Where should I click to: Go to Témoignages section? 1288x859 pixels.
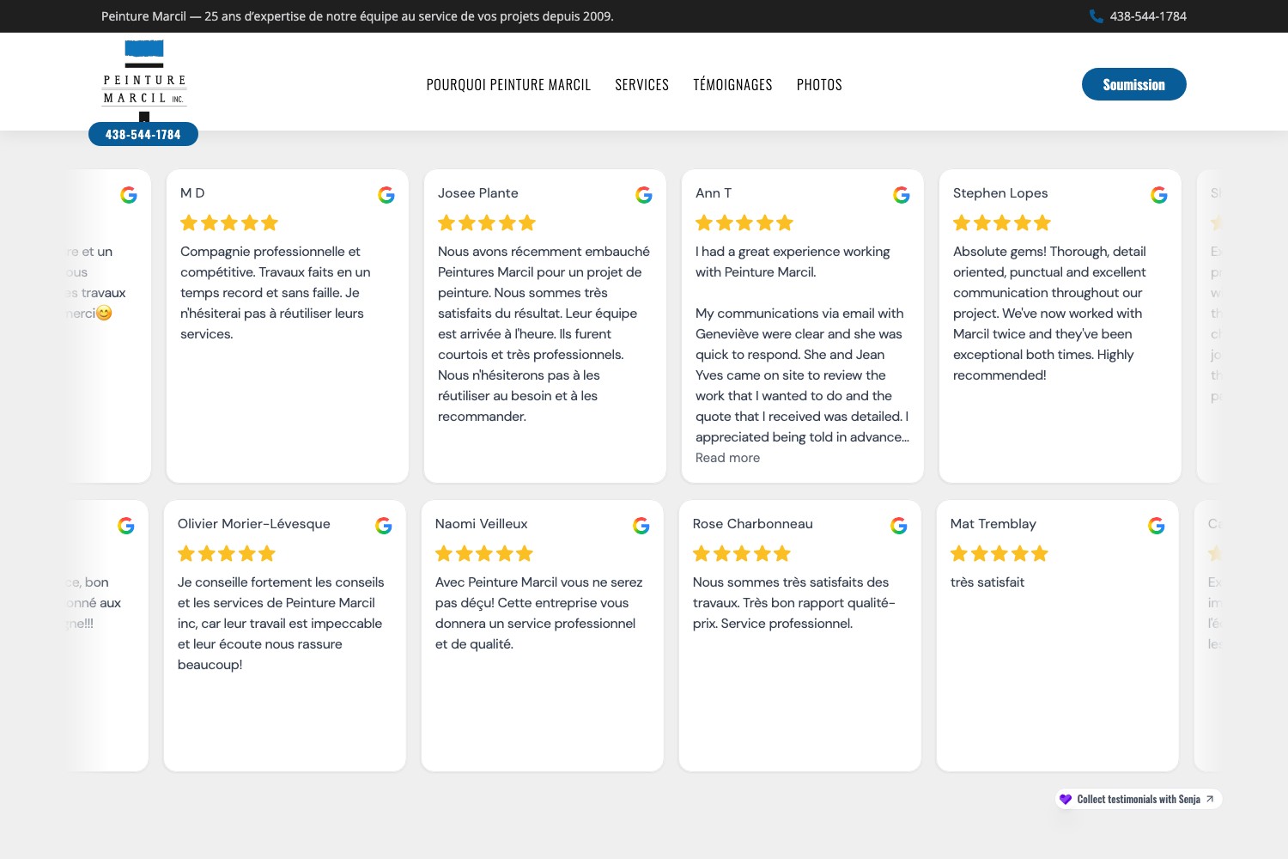coord(732,85)
